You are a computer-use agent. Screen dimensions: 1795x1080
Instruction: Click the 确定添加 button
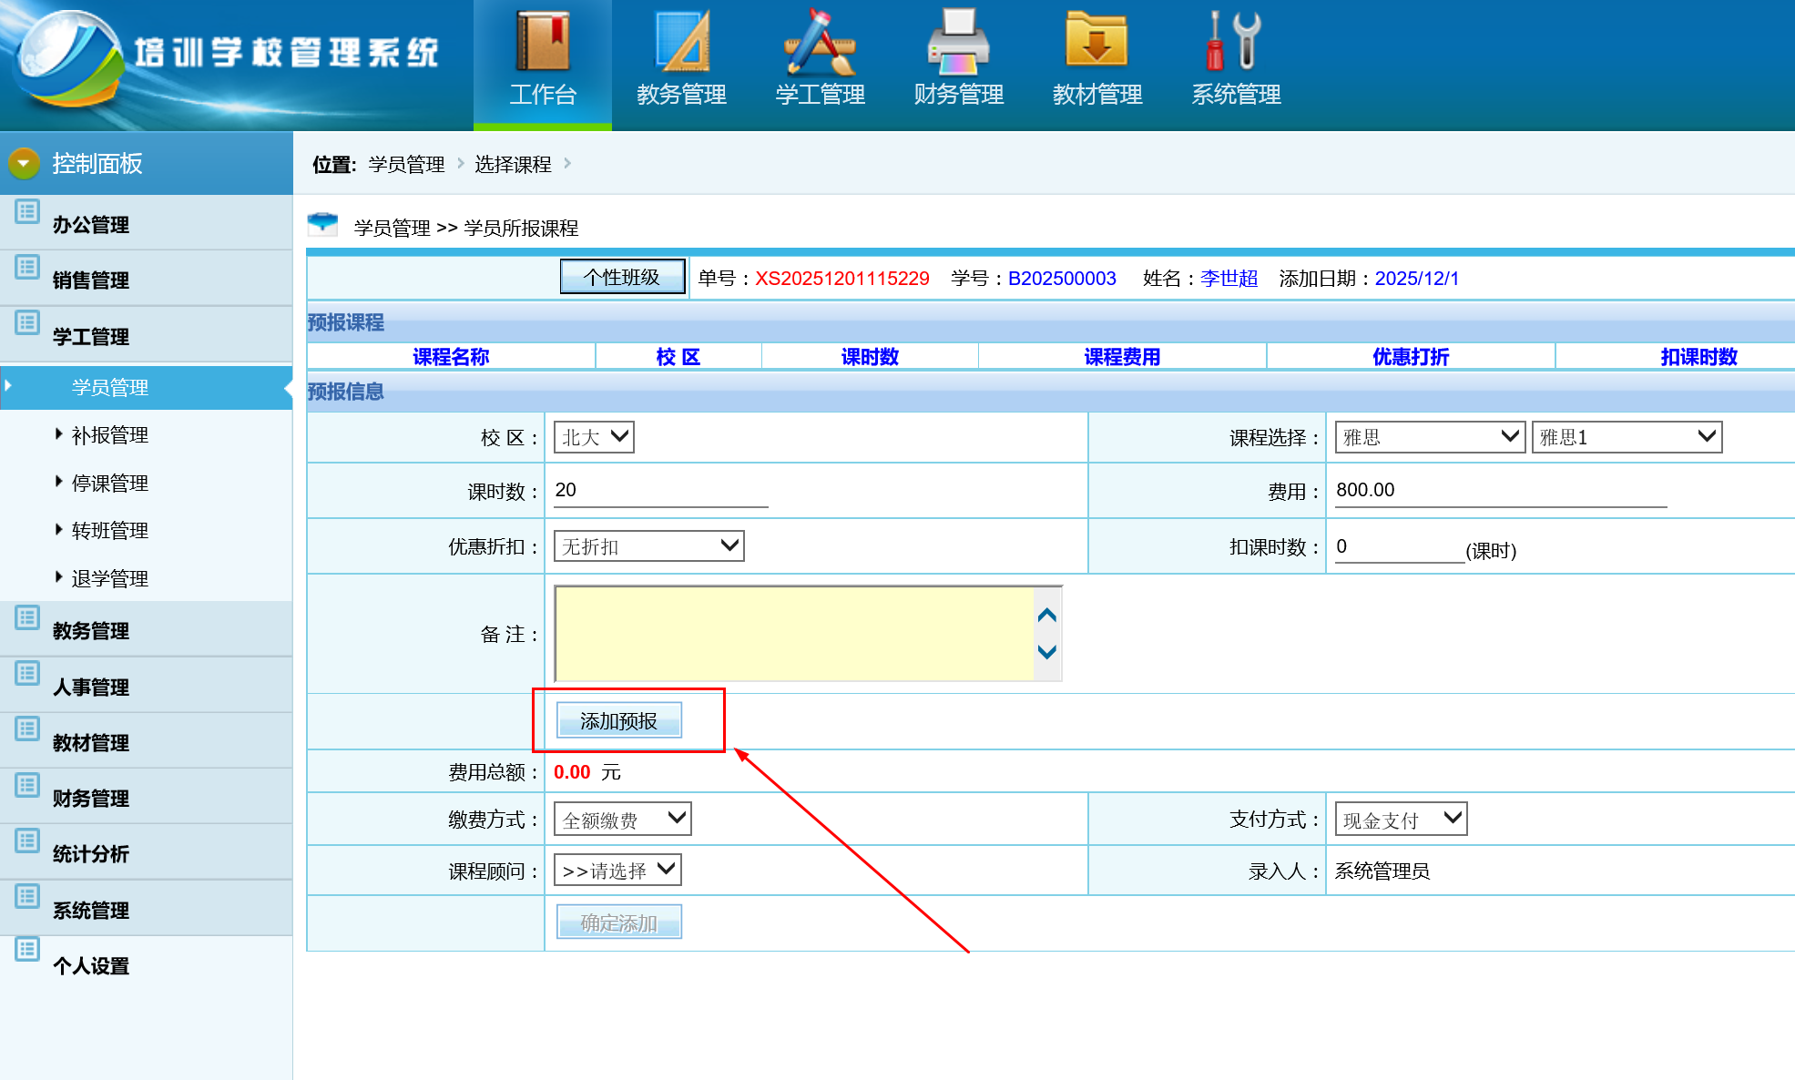click(x=619, y=922)
